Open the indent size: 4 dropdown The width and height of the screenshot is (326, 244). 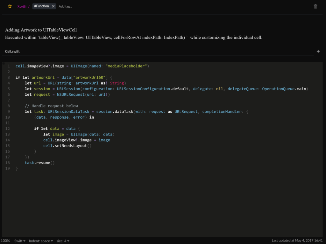coord(63,241)
